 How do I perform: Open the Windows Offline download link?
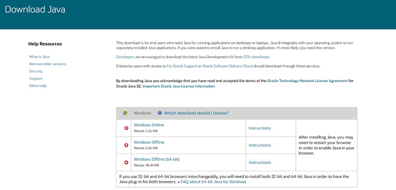(149, 142)
